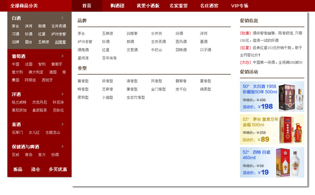Click the 新品 link in sidebar footer

pyautogui.click(x=17, y=169)
